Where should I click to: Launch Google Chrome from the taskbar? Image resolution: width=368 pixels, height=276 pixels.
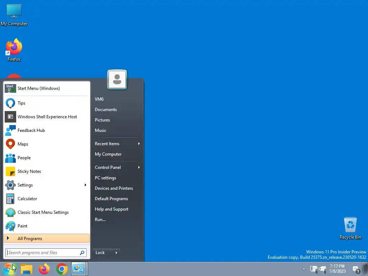[x=62, y=269]
